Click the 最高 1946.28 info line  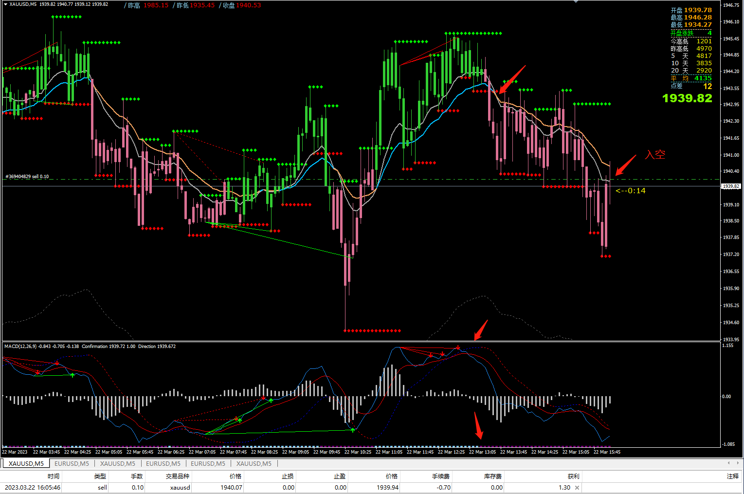tap(691, 18)
